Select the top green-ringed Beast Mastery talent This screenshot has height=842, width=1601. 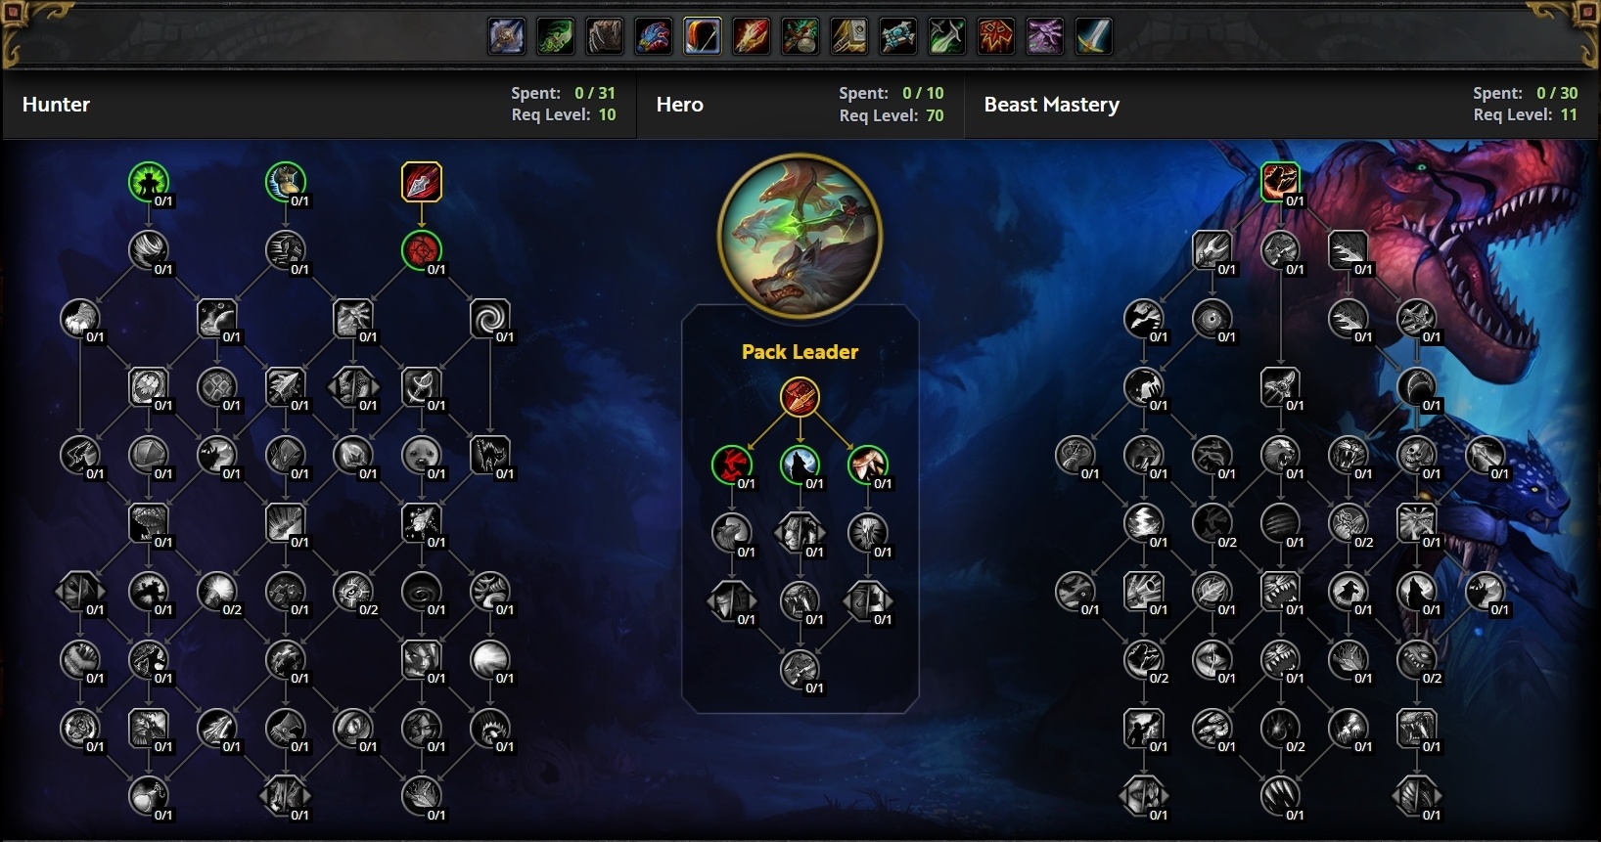coord(1280,182)
